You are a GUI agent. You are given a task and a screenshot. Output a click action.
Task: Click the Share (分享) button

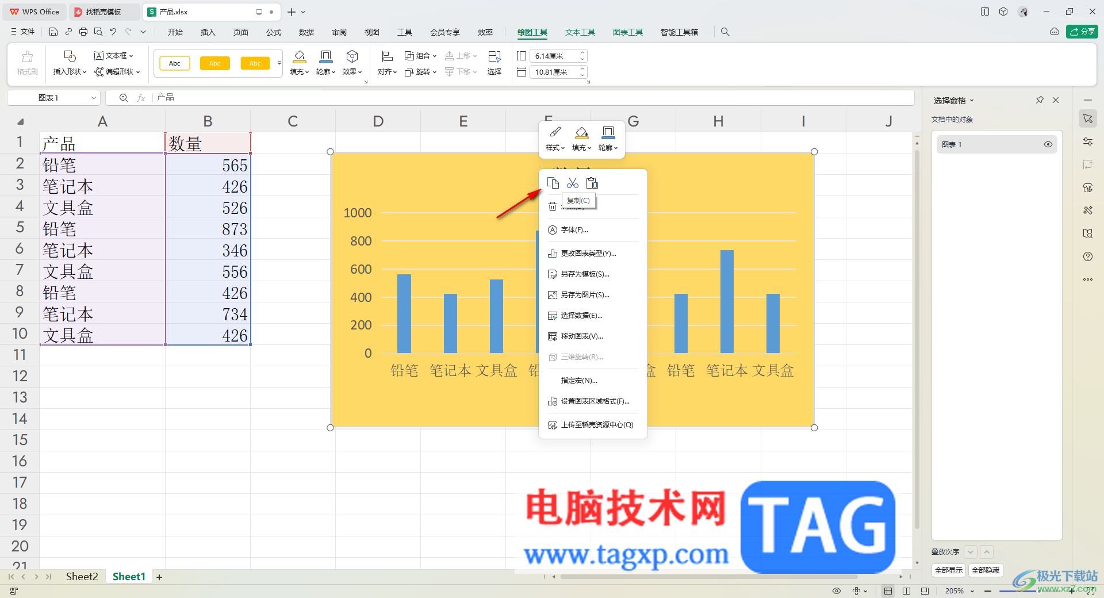pos(1082,32)
